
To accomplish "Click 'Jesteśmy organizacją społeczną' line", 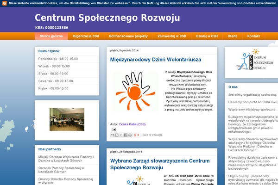I will pyautogui.click(x=253, y=95).
